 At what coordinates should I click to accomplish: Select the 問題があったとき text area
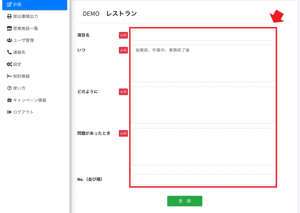[203, 147]
